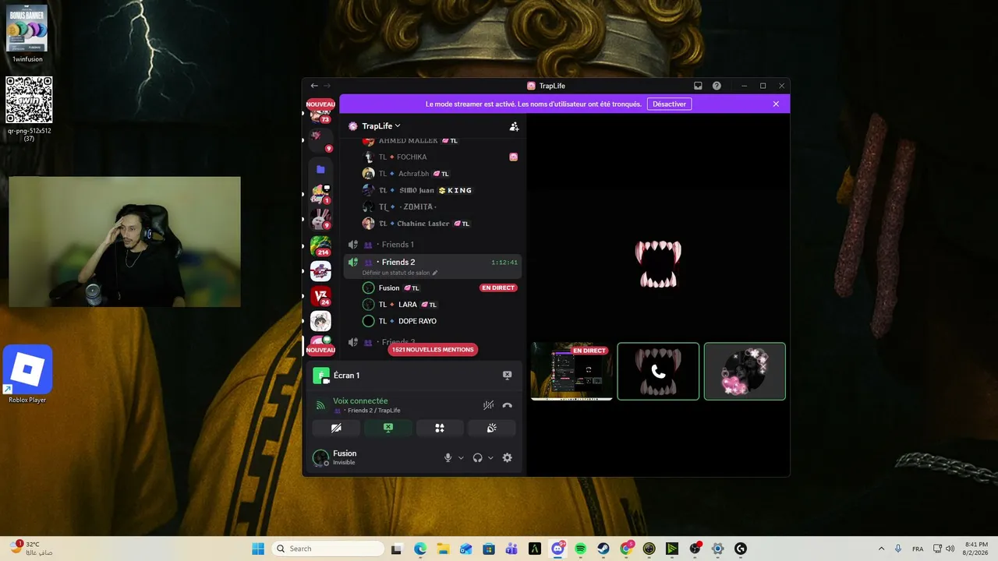Show hidden tray icons chevron
998x561 pixels.
click(881, 549)
